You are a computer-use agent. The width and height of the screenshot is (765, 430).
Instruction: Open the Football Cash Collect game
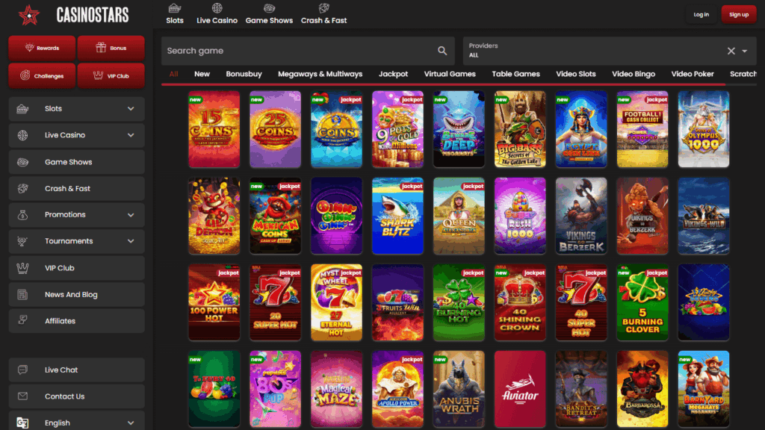click(642, 129)
